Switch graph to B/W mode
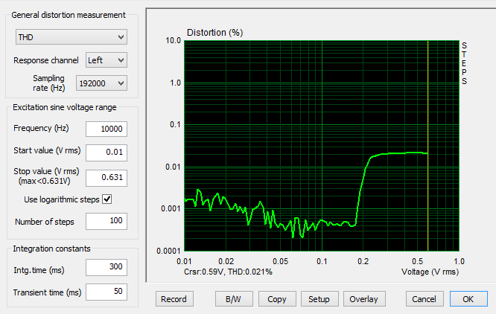496x314 pixels. [234, 299]
